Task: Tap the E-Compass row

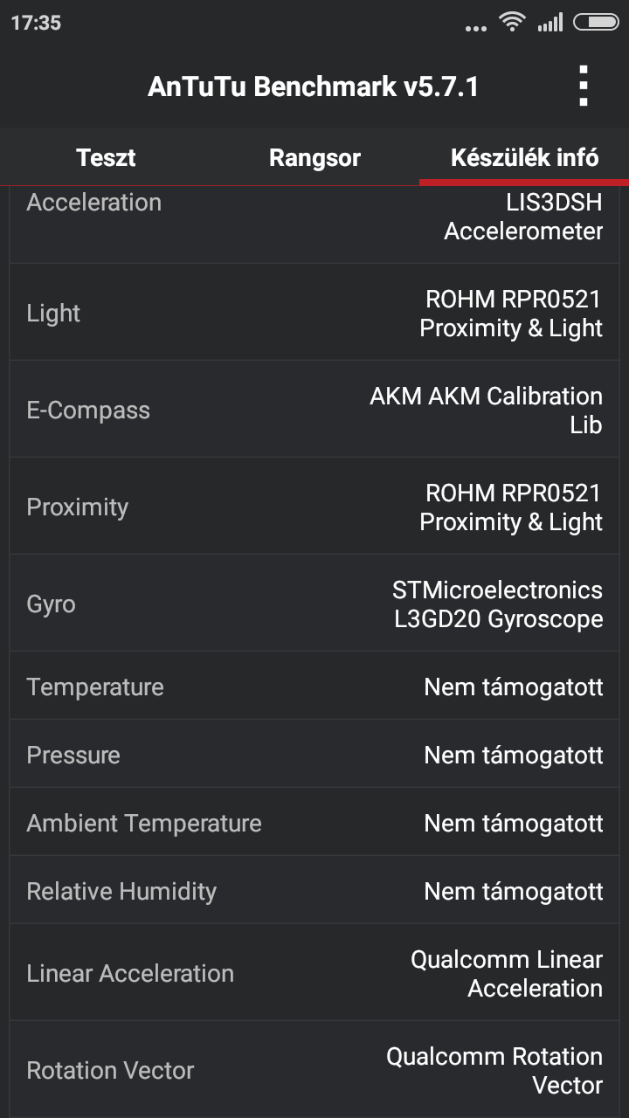Action: click(x=314, y=411)
